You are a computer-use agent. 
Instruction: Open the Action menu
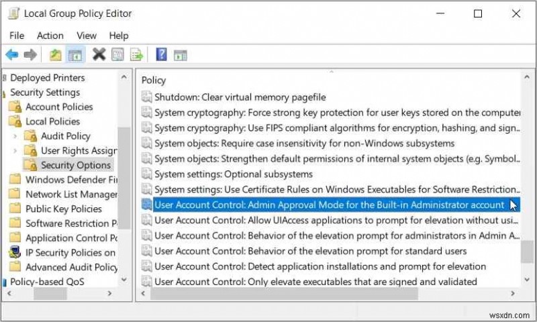(50, 36)
